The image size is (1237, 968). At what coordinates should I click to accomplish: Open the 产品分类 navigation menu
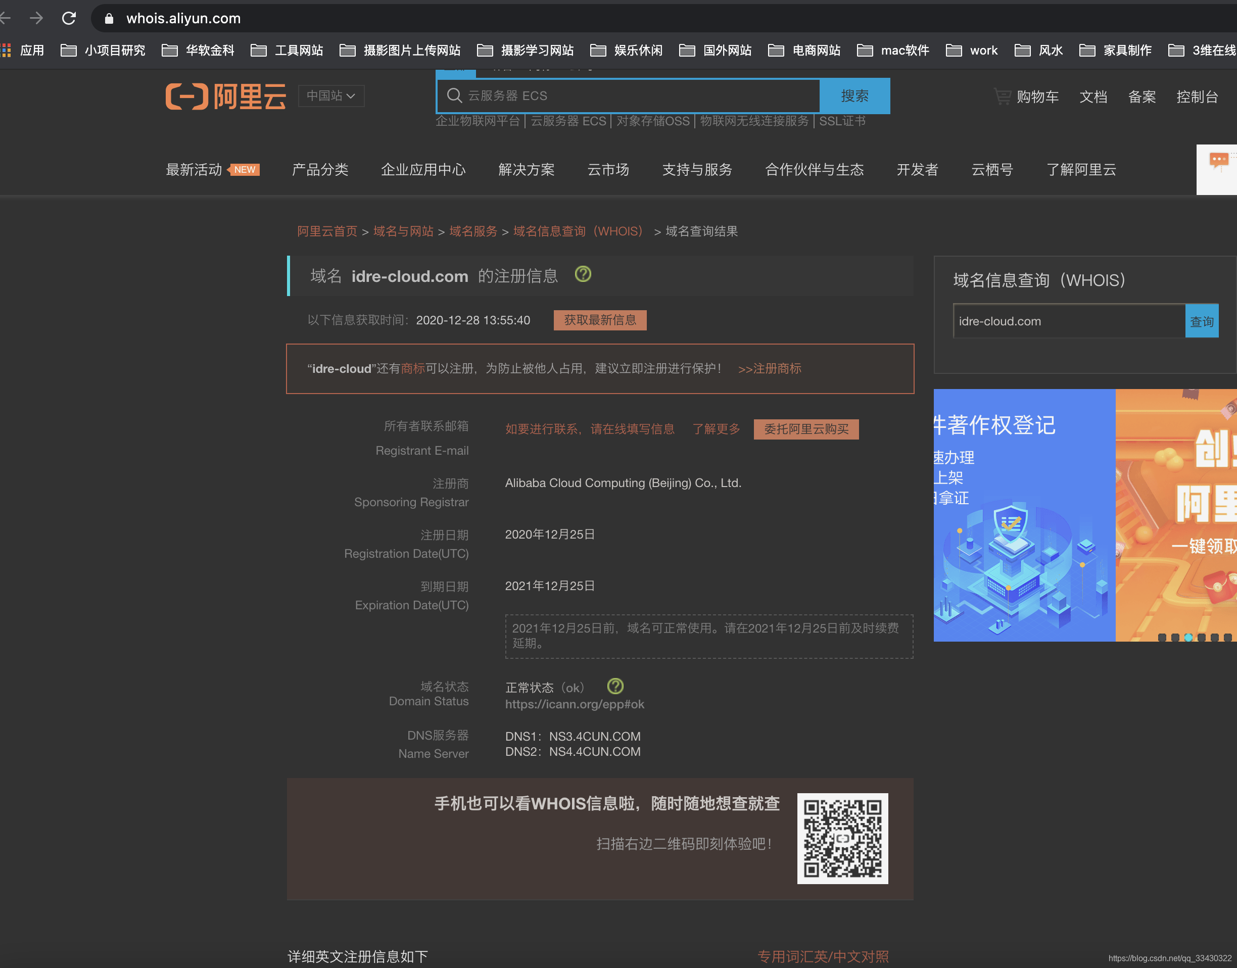320,169
